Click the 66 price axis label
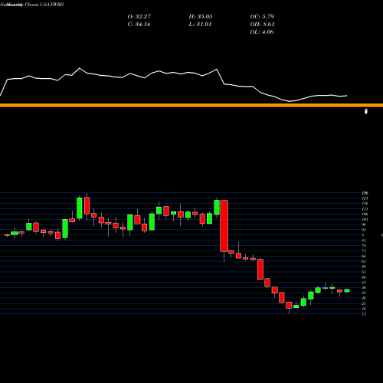This screenshot has width=383, height=383. pos(364,256)
